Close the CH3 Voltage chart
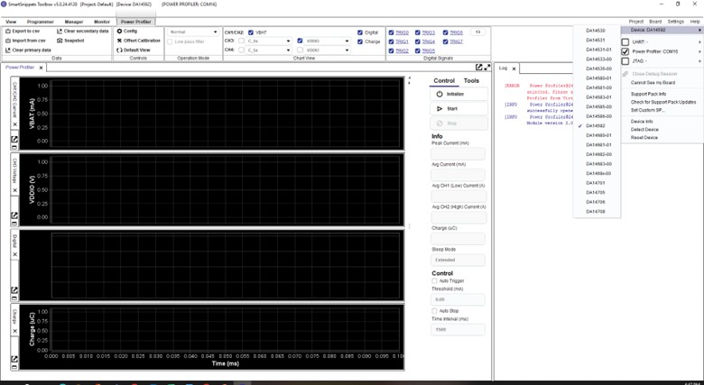The height and width of the screenshot is (385, 704). (14, 190)
